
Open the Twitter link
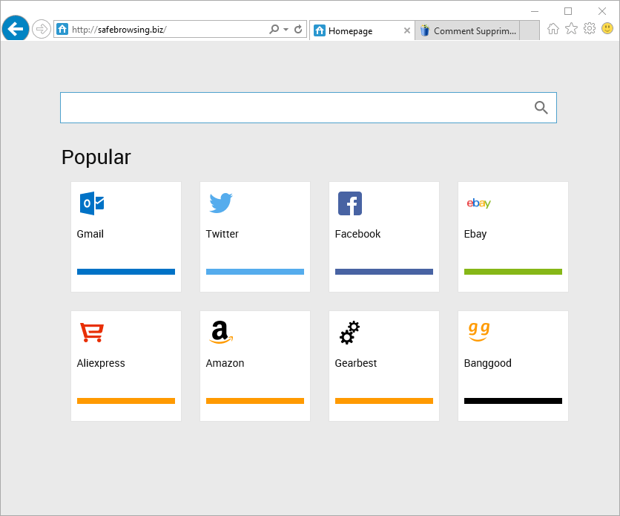[222, 234]
